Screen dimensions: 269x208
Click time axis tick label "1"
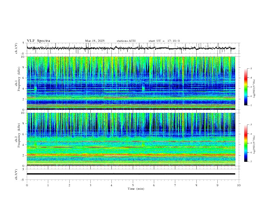coord(48,185)
